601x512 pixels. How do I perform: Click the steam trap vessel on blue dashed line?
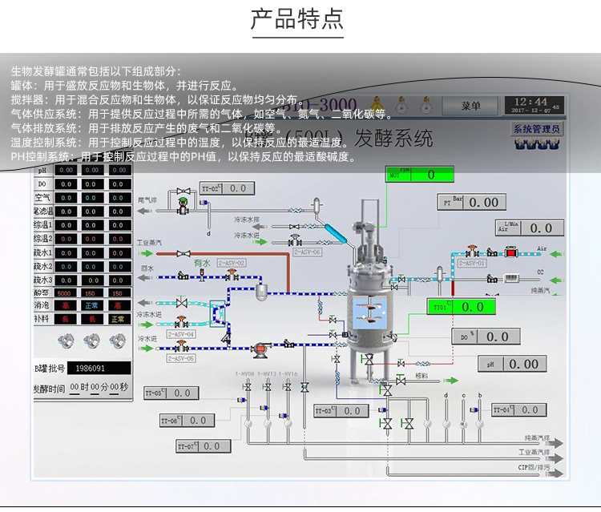tap(262, 292)
